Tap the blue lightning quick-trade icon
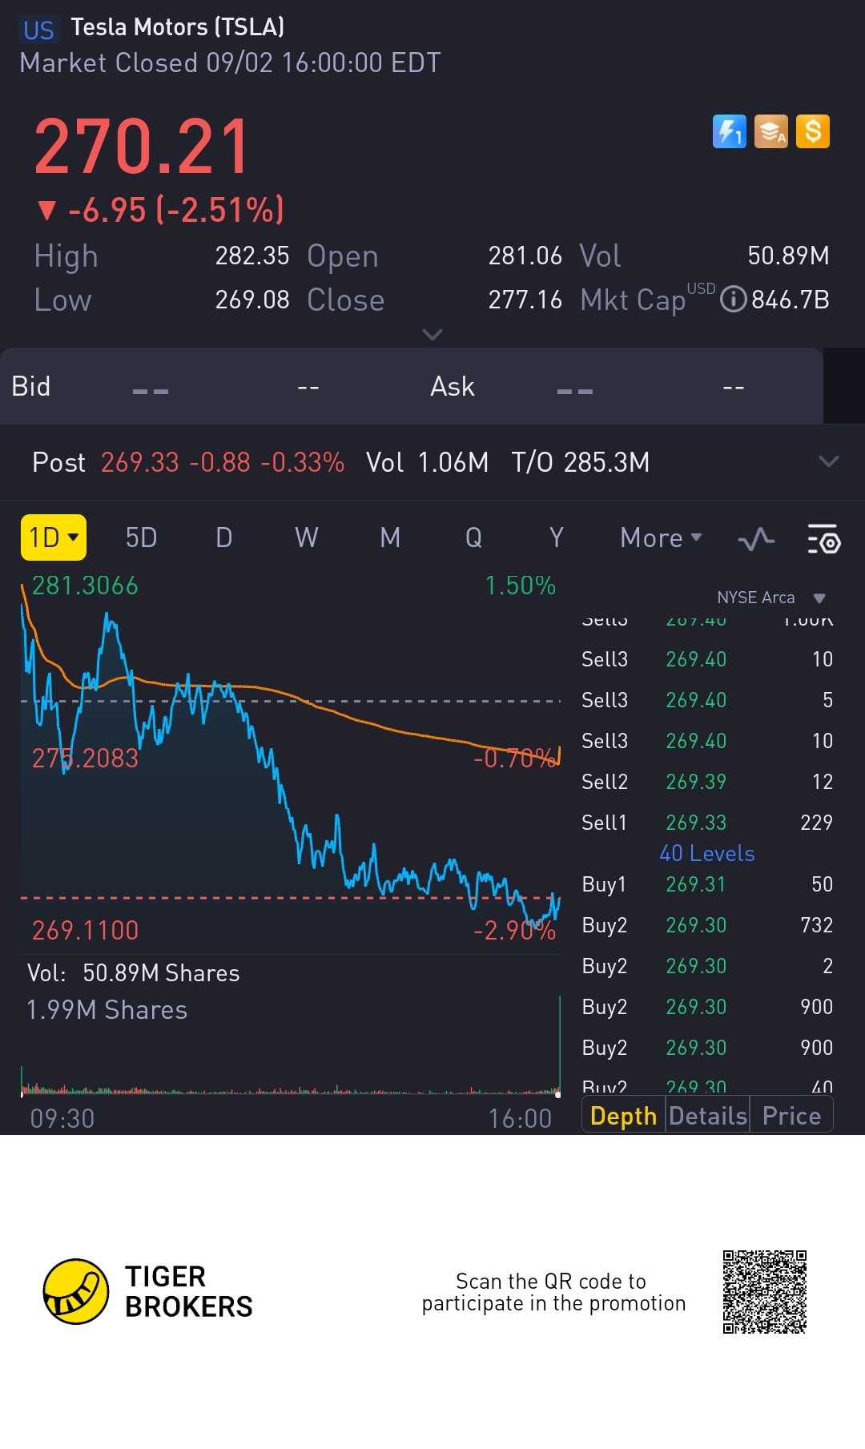 click(729, 131)
